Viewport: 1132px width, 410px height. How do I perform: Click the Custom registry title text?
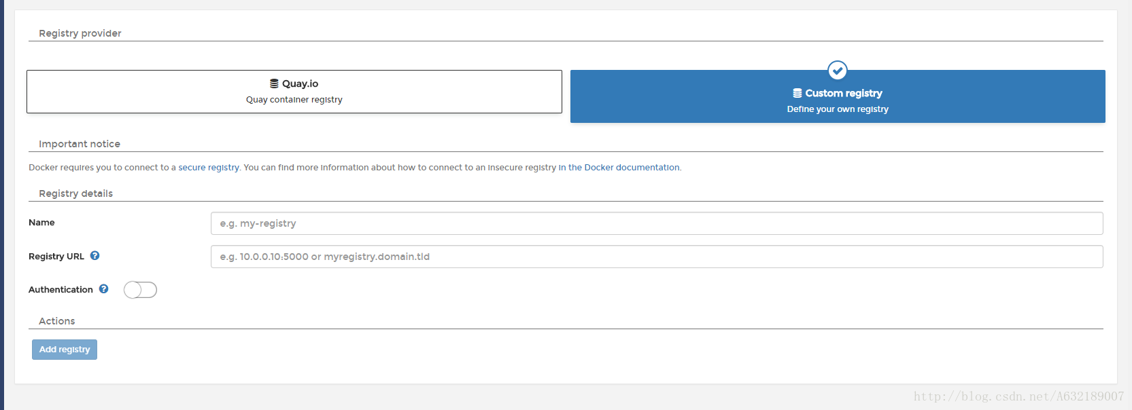pos(844,93)
